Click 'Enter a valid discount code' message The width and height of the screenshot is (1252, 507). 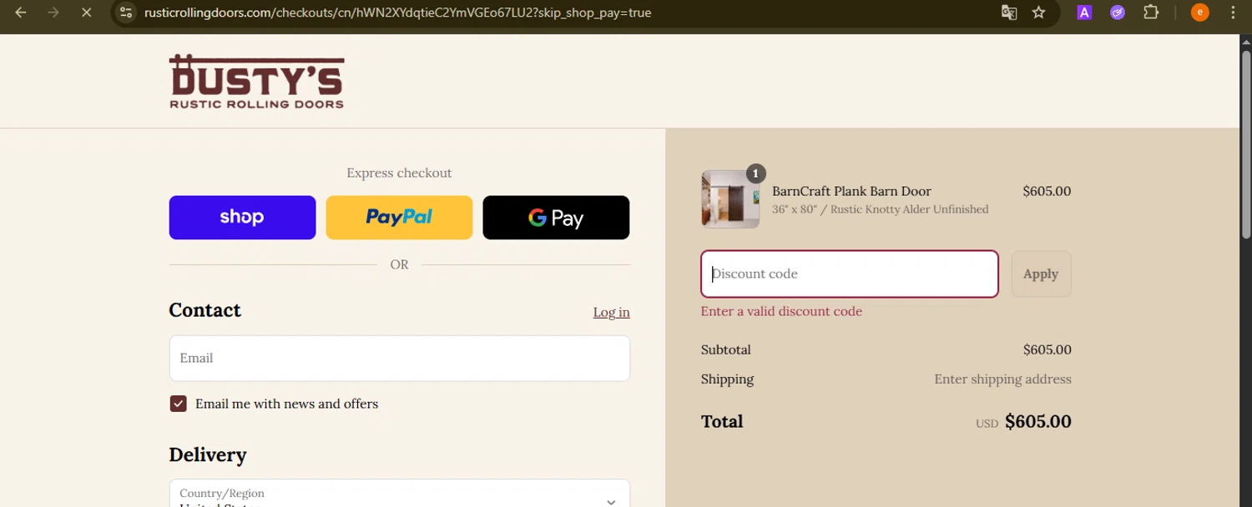[x=781, y=311]
